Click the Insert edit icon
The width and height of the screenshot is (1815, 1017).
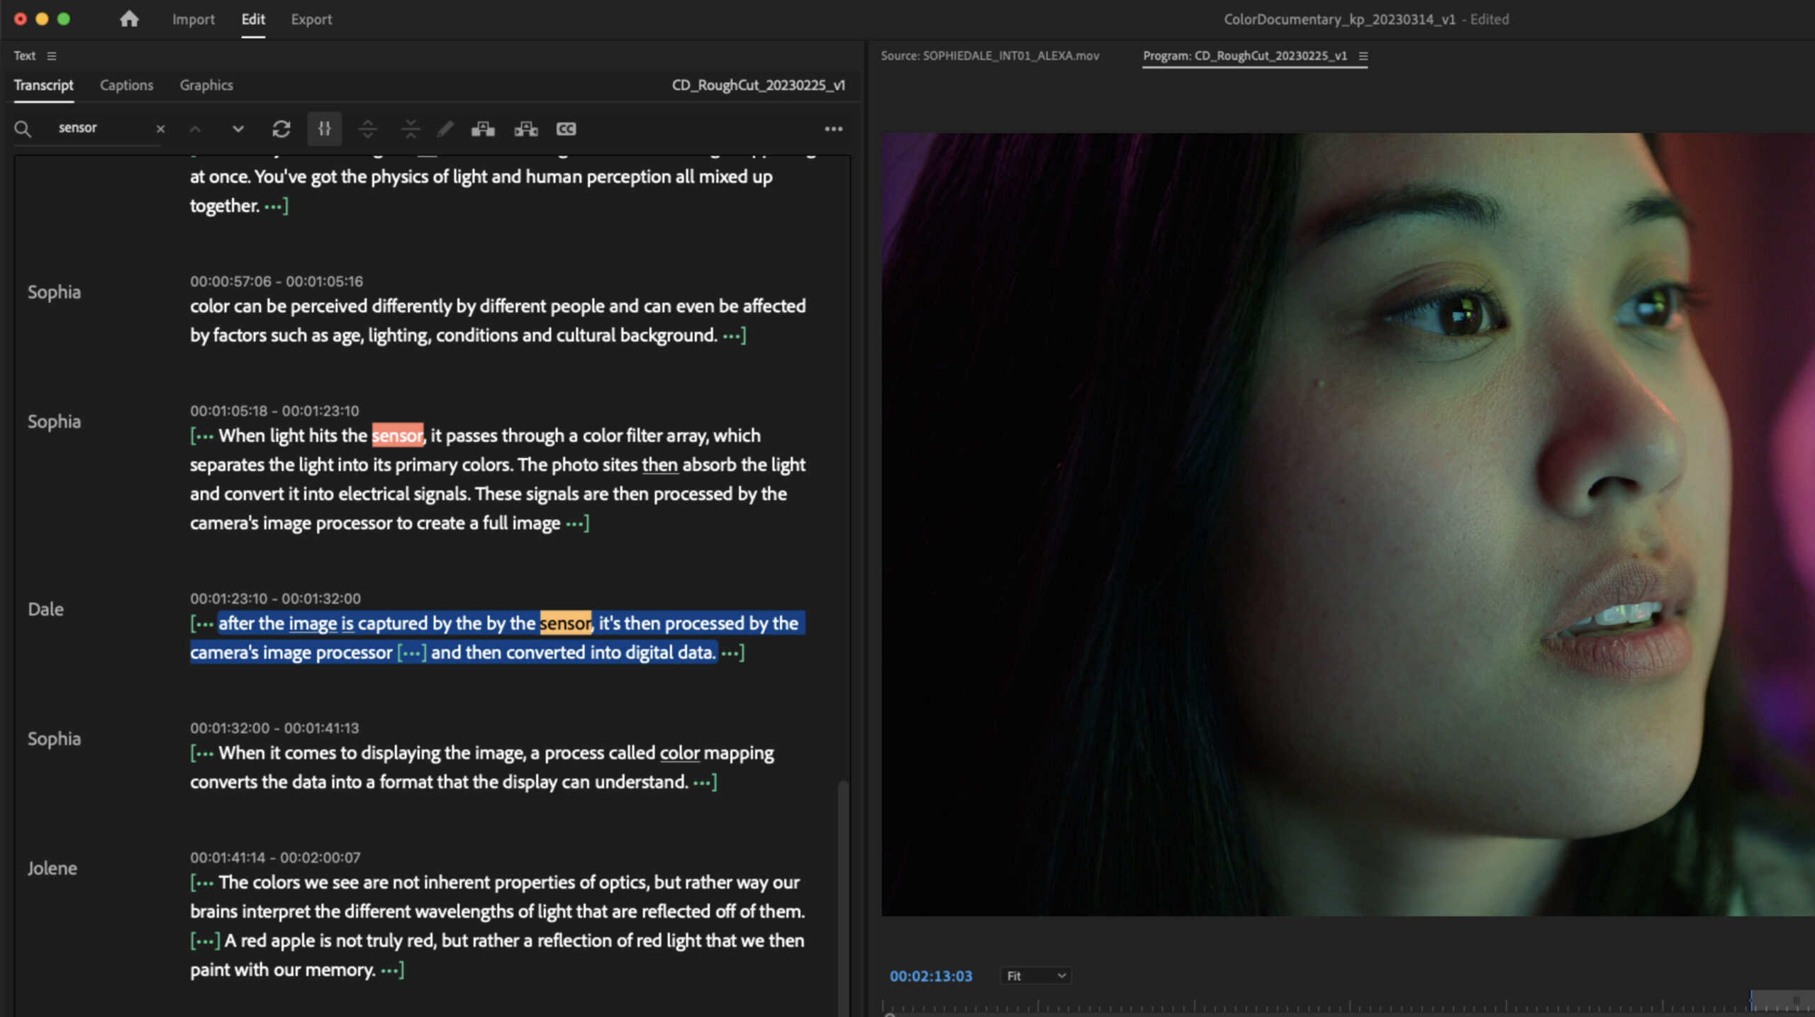tap(483, 128)
